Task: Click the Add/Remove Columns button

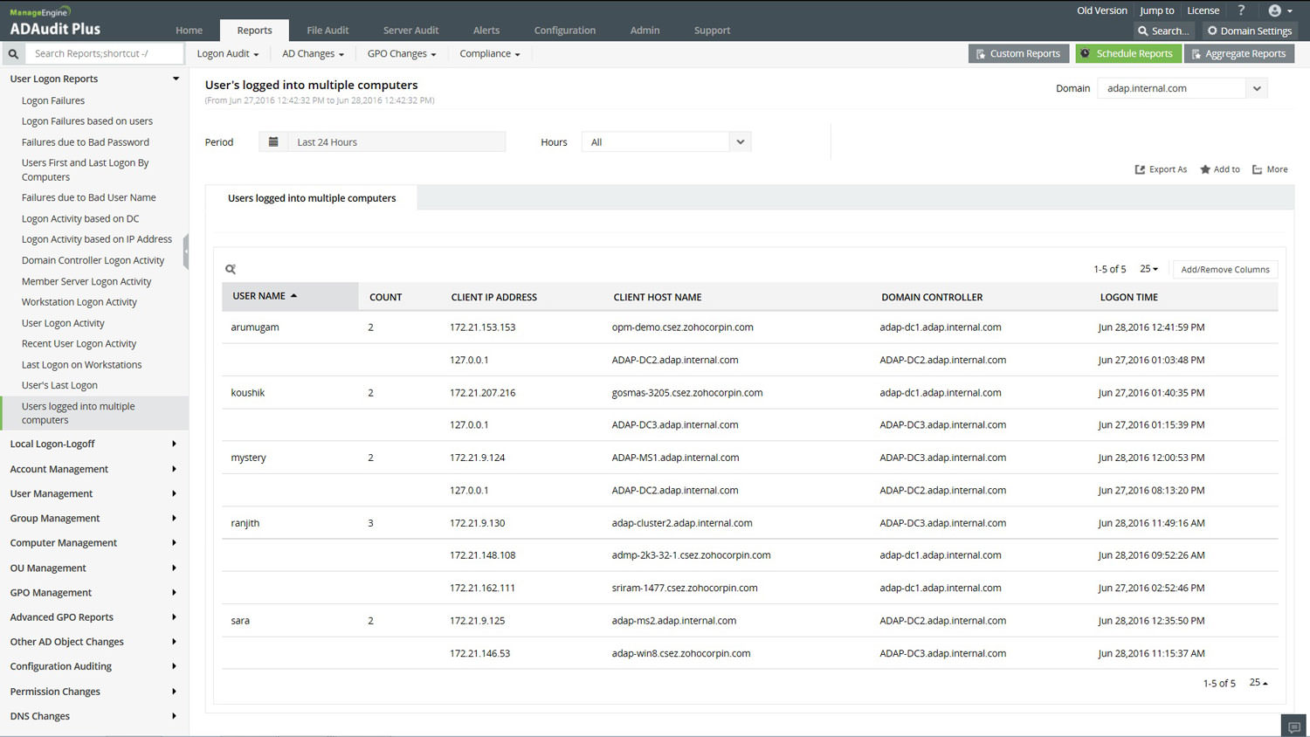Action: pos(1224,270)
